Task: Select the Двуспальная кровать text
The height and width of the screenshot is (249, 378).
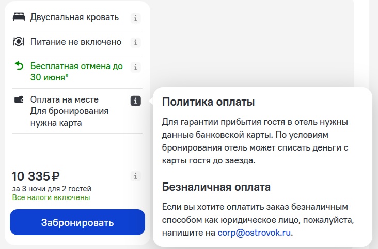Action: [x=74, y=18]
